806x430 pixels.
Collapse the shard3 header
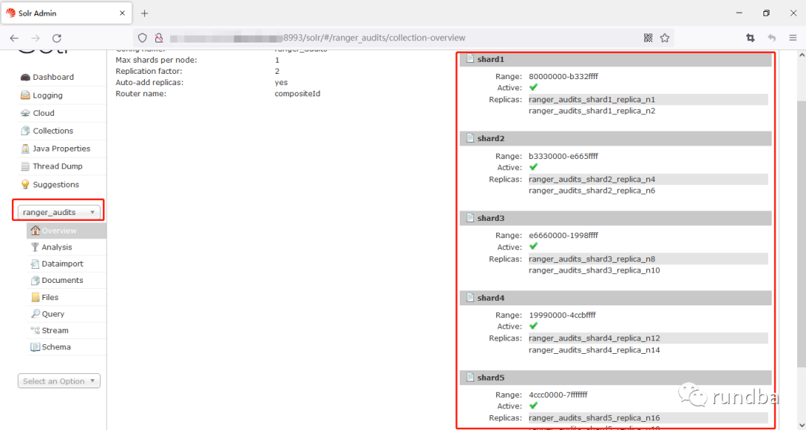point(615,218)
